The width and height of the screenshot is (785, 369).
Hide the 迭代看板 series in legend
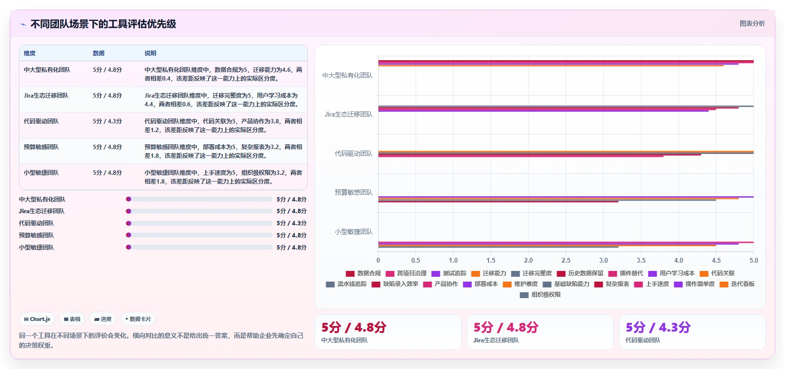coord(737,284)
